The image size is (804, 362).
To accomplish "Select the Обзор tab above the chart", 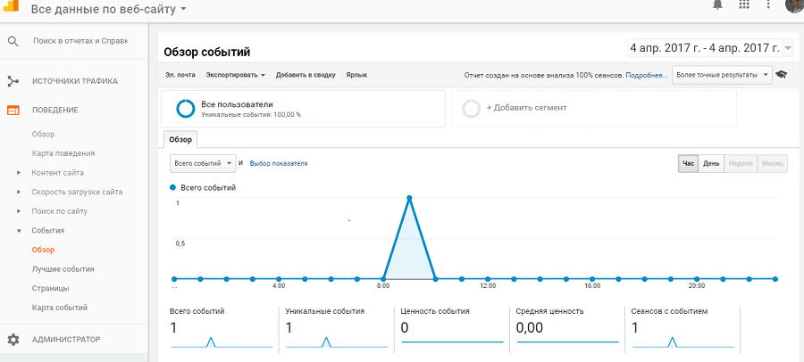I will [181, 140].
